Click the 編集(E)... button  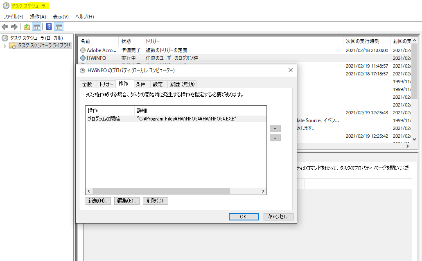point(127,201)
